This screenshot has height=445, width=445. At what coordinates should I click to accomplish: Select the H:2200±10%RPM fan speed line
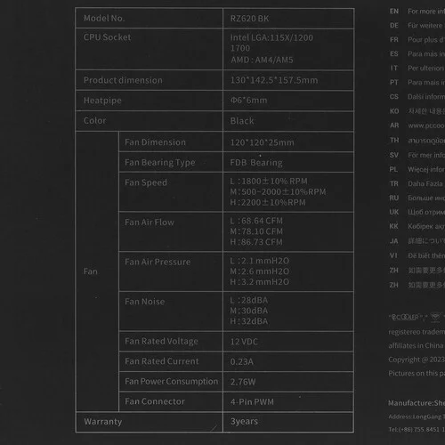click(x=268, y=202)
